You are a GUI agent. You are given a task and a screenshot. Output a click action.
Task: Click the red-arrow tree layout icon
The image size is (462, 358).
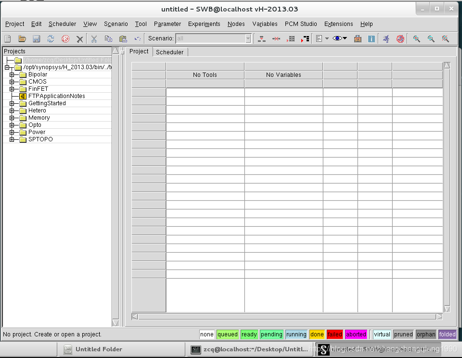305,38
